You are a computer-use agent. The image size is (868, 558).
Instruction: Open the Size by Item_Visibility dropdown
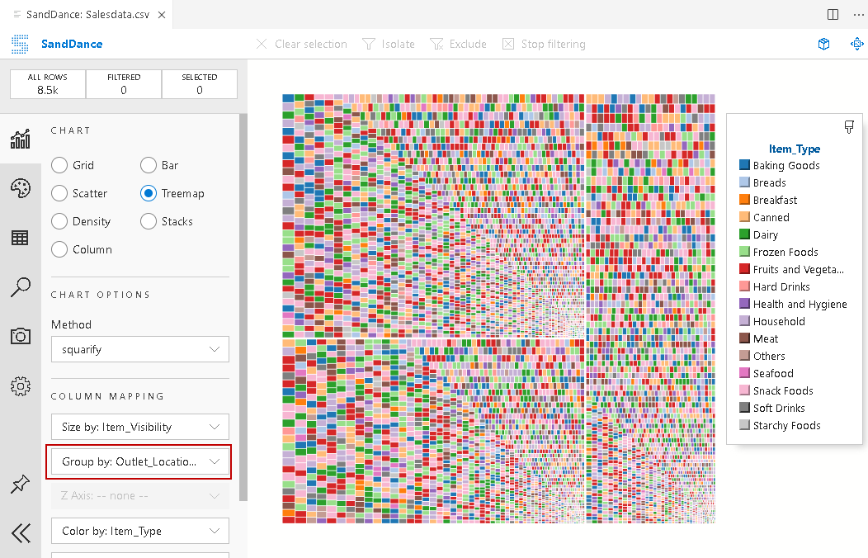[x=140, y=427]
